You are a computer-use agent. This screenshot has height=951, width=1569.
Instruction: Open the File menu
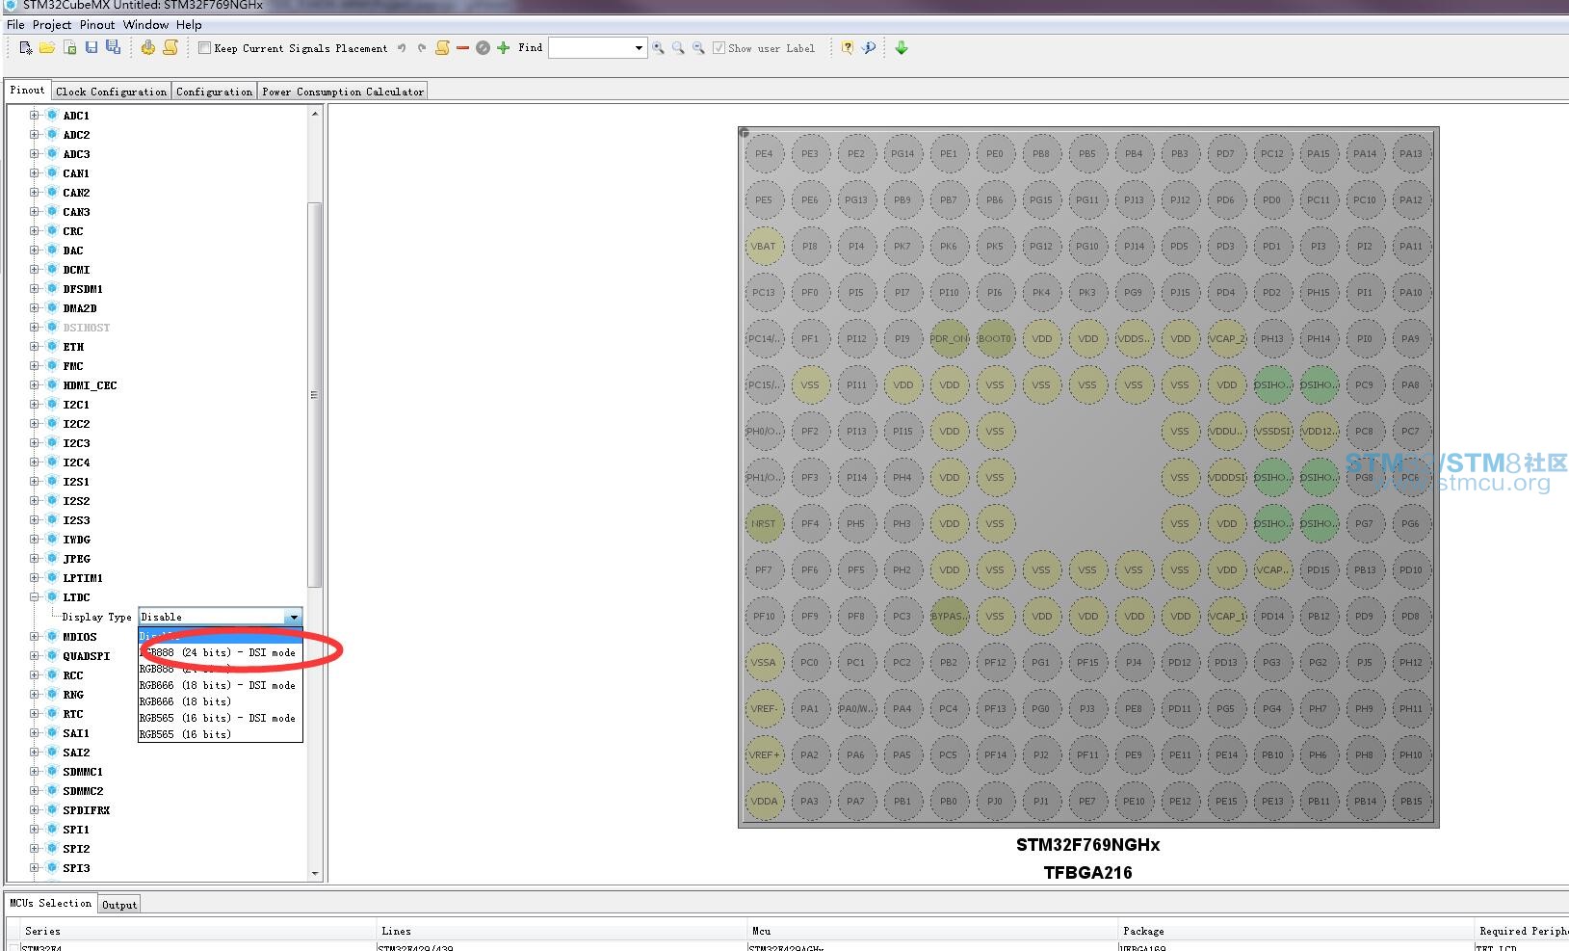point(15,24)
